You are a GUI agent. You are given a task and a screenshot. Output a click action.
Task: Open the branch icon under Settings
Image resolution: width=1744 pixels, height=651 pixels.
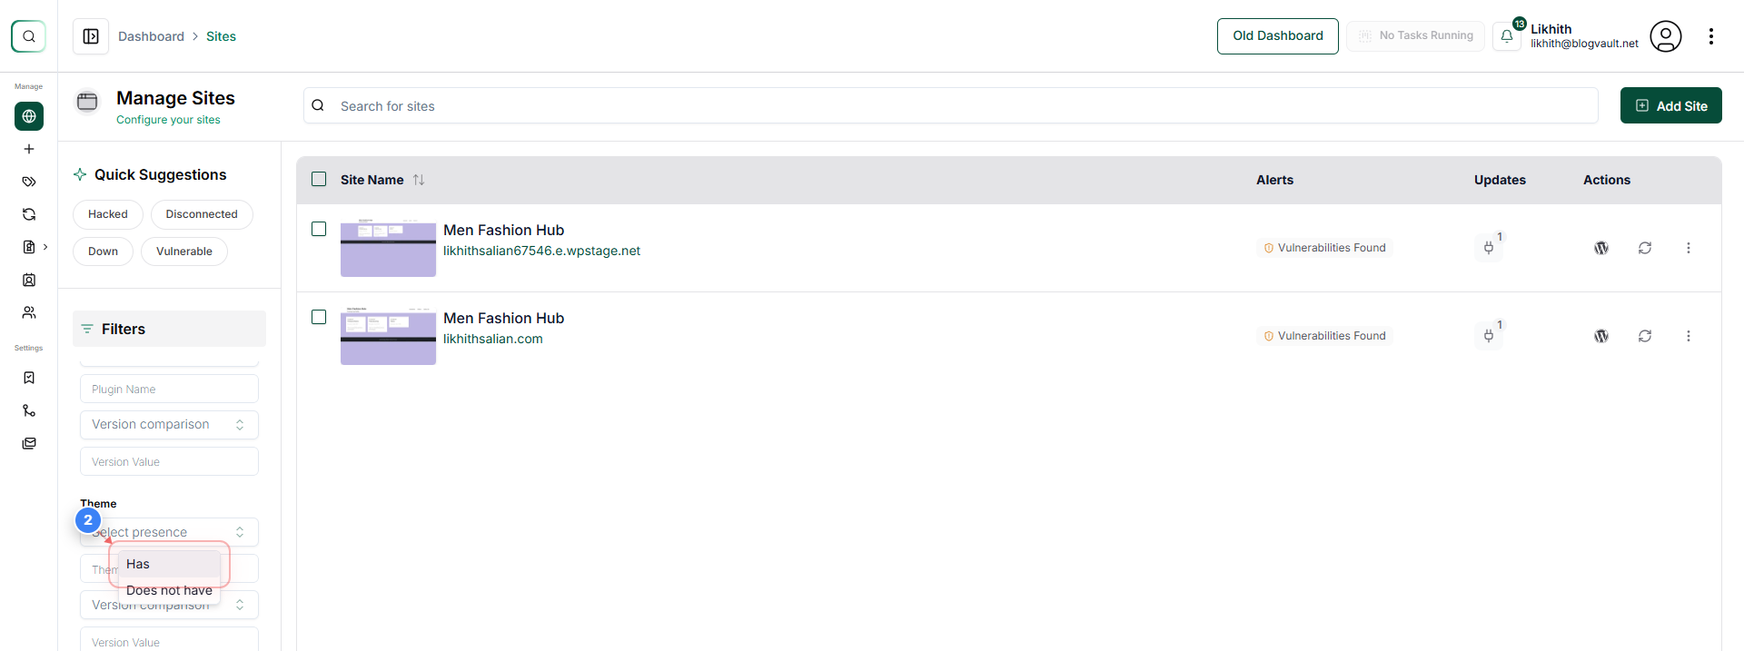click(x=29, y=410)
